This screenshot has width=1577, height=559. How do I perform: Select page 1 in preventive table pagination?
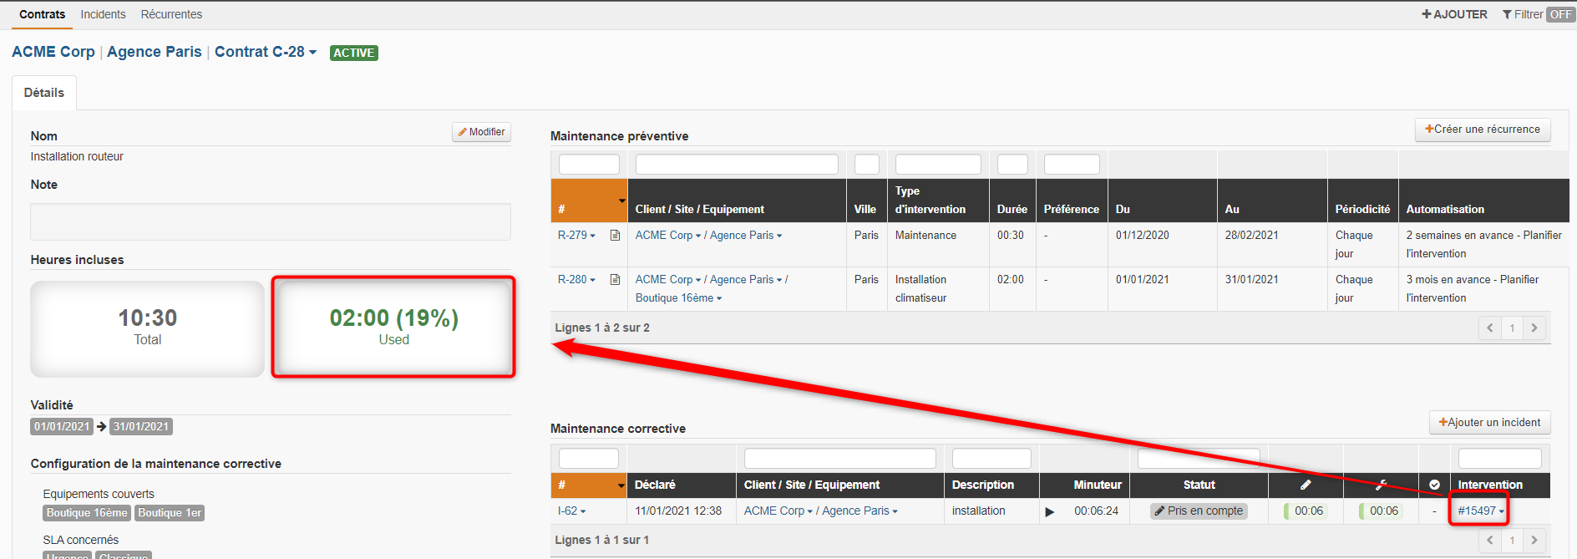1512,328
